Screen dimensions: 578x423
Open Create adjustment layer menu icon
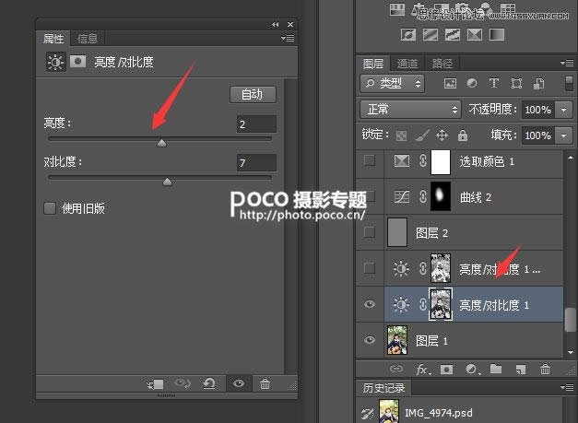[x=472, y=369]
